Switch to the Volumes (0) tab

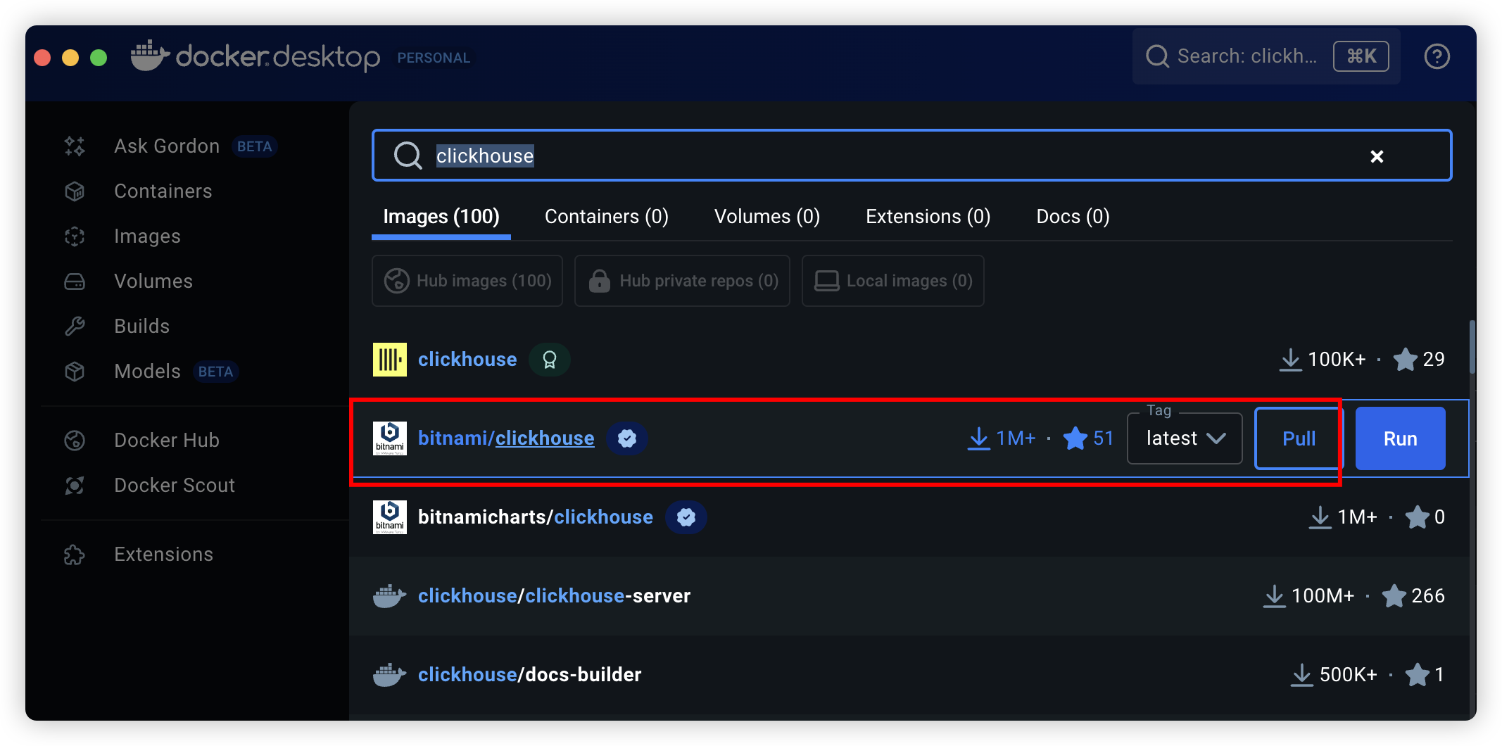point(767,216)
